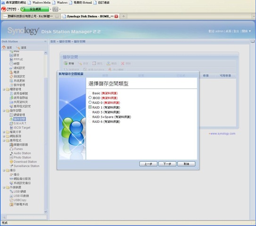Click the sidebar scrollbar down arrow

click(x=46, y=212)
